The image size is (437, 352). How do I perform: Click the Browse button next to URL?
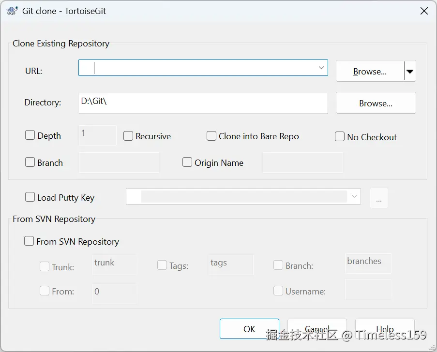pos(370,71)
